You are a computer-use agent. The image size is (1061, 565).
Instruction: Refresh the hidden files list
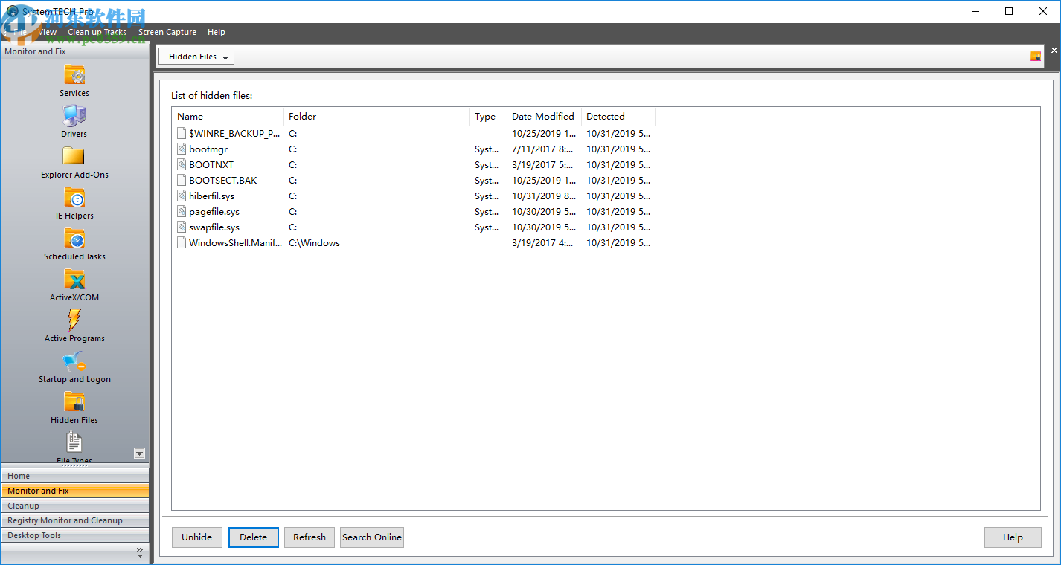pos(309,537)
